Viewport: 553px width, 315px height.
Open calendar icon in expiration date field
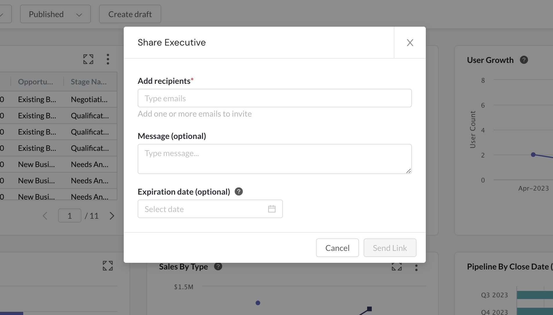(272, 209)
